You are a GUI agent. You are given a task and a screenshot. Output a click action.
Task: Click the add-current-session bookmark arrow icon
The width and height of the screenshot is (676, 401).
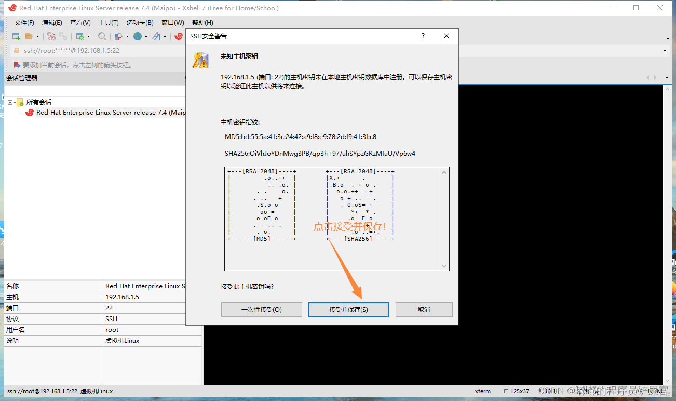[17, 65]
